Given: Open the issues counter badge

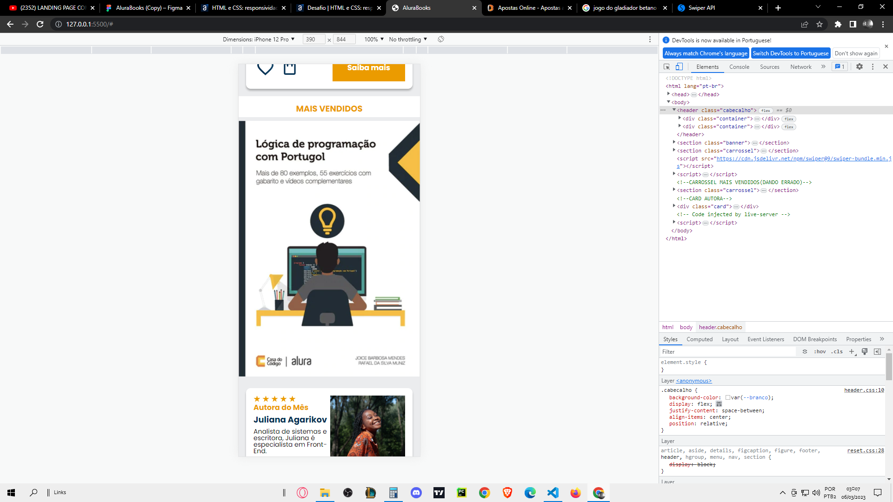Looking at the screenshot, I should [x=840, y=66].
